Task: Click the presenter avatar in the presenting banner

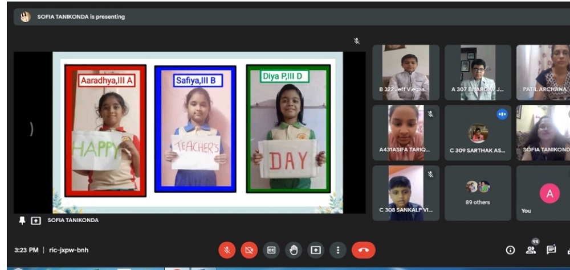Action: [26, 17]
